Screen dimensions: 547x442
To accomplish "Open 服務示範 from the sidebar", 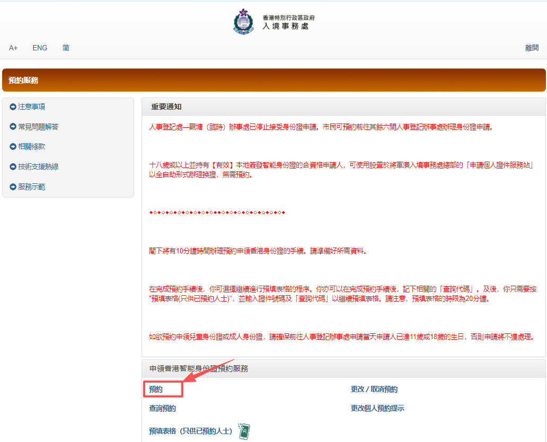I will [x=32, y=187].
